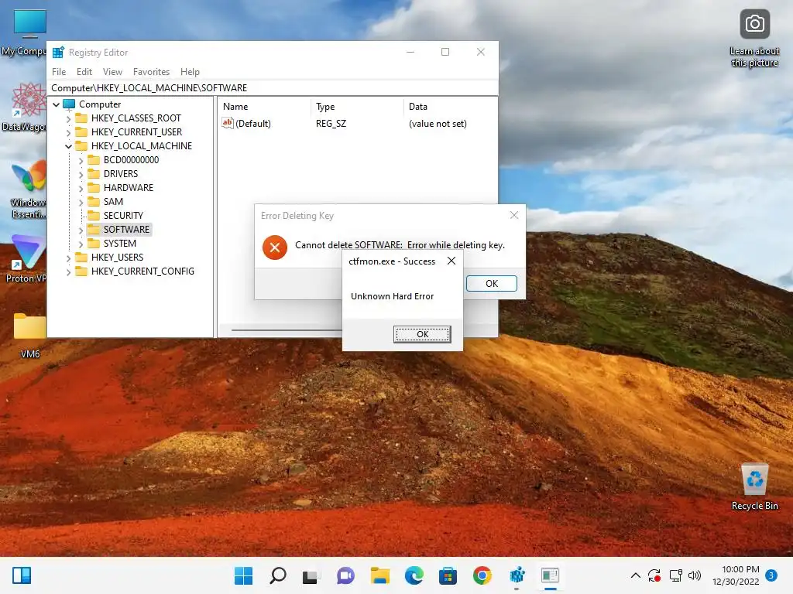The width and height of the screenshot is (793, 594).
Task: Select the Computer root item
Action: pyautogui.click(x=100, y=104)
